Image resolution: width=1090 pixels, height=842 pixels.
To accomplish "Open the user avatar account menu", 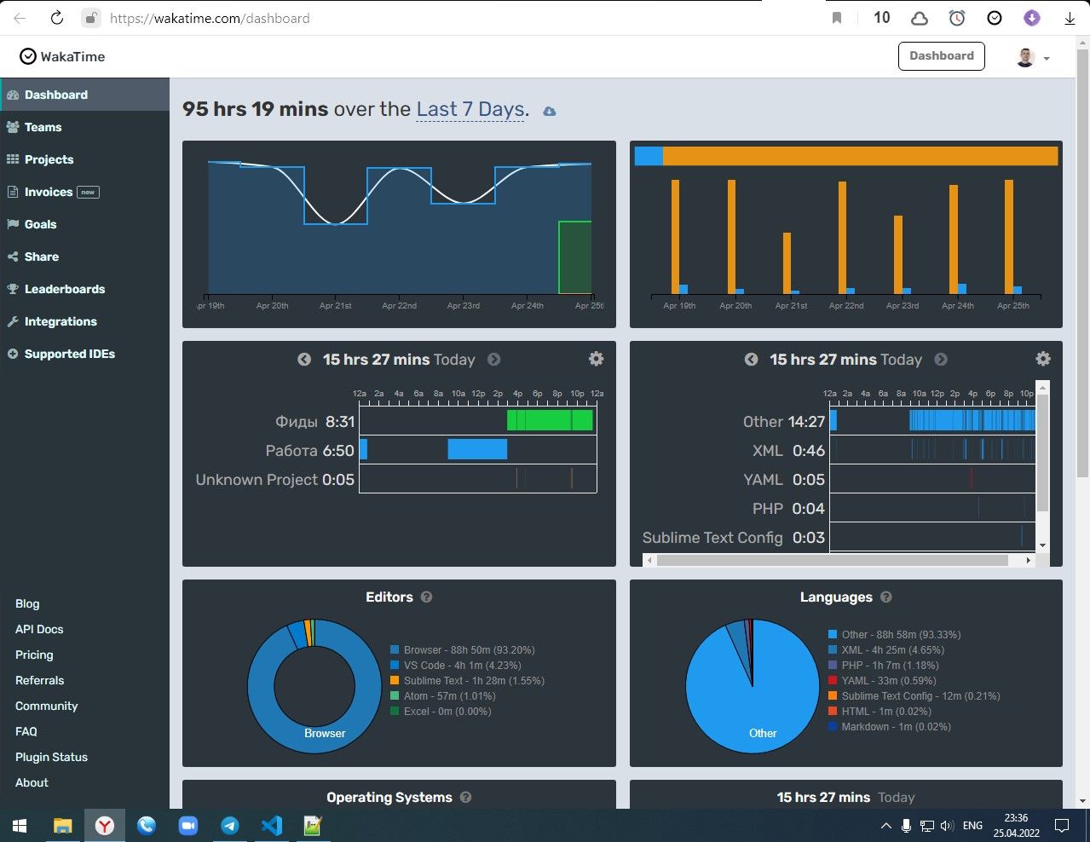I will 1033,57.
